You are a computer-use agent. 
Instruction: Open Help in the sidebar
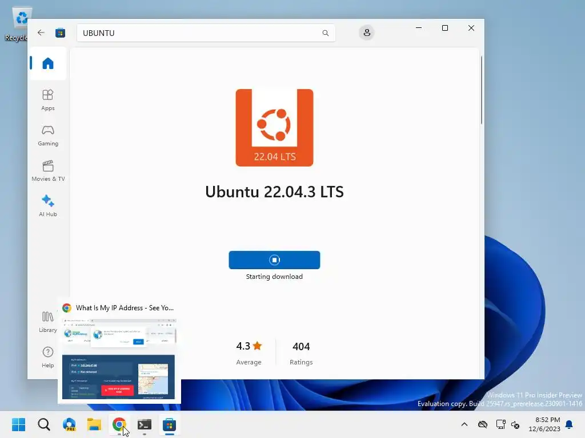tap(48, 357)
